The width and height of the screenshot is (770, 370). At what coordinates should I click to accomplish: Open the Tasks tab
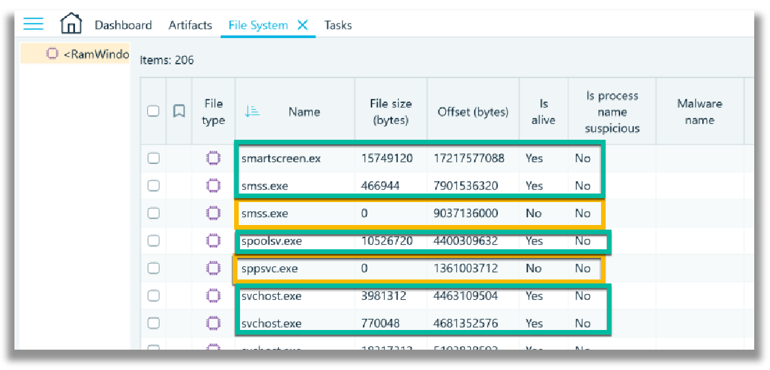pyautogui.click(x=338, y=25)
